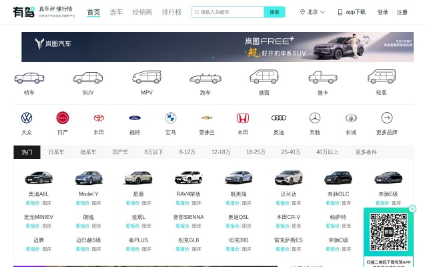Open the 奔驰 Mercedes-Benz brand logo
Screen dimensions: 427x267
click(x=314, y=118)
